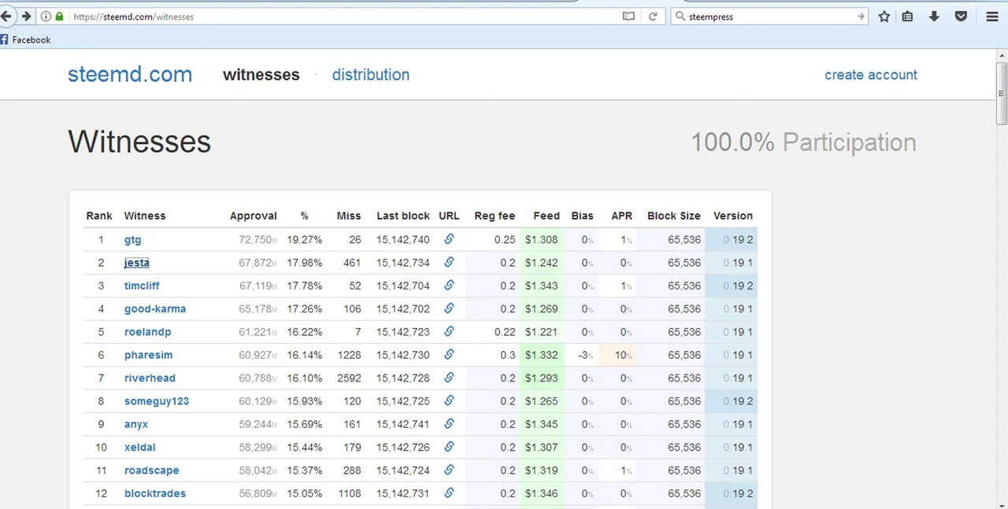Click the APR column header
This screenshot has height=509, width=1008.
(622, 216)
